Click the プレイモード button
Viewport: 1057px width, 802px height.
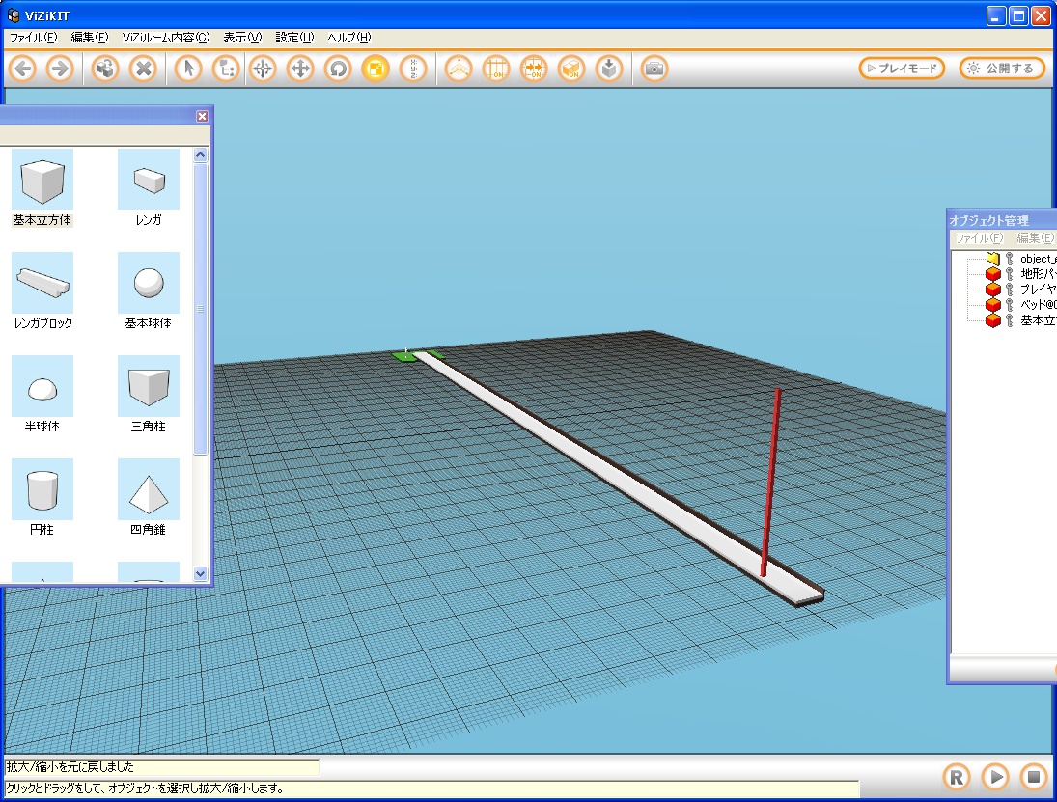[902, 69]
